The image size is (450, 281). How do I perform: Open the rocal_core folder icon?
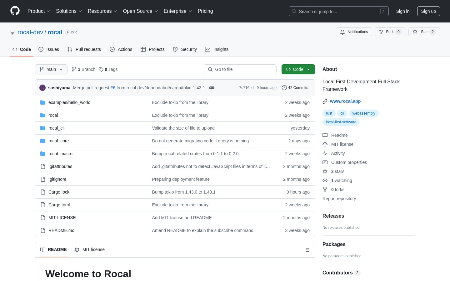tap(43, 141)
